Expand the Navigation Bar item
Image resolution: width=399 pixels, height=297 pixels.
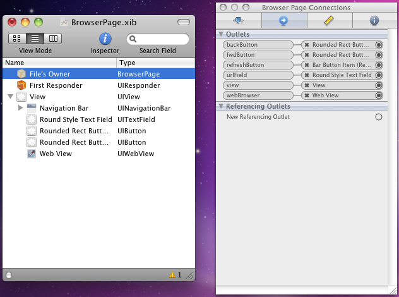[x=21, y=108]
